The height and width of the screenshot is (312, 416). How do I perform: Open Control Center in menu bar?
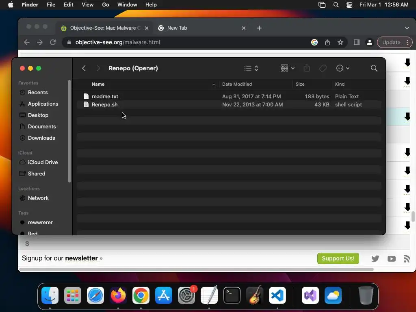(349, 5)
